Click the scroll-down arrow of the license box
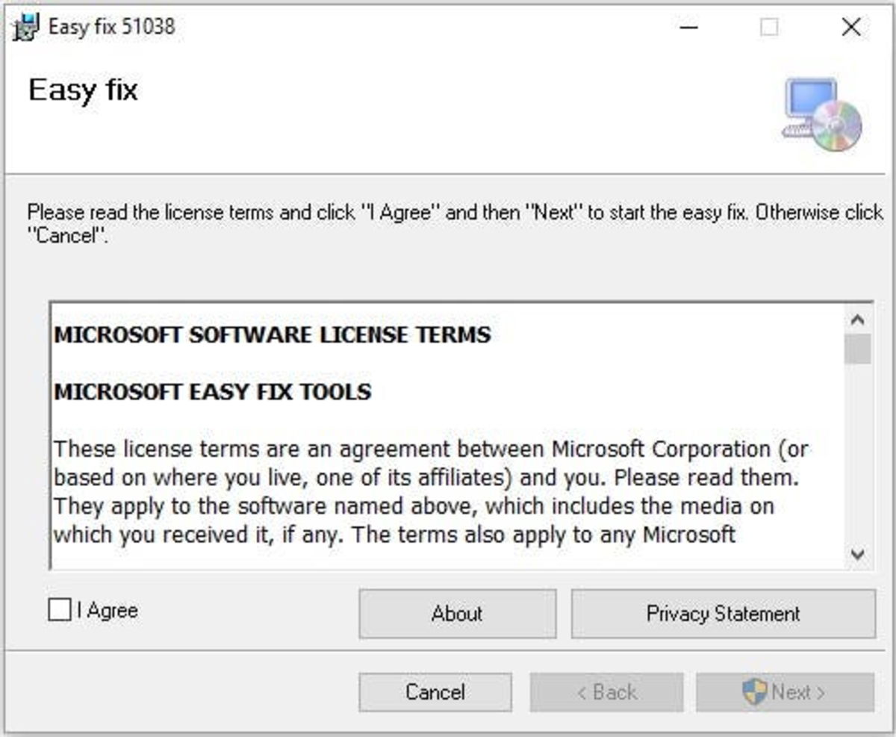Viewport: 896px width, 737px height. click(x=856, y=553)
